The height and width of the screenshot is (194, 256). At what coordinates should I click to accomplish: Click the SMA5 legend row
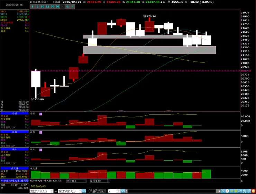coord(15,12)
